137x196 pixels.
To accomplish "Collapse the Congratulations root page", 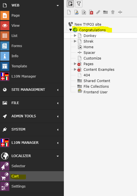I will click(x=71, y=30).
